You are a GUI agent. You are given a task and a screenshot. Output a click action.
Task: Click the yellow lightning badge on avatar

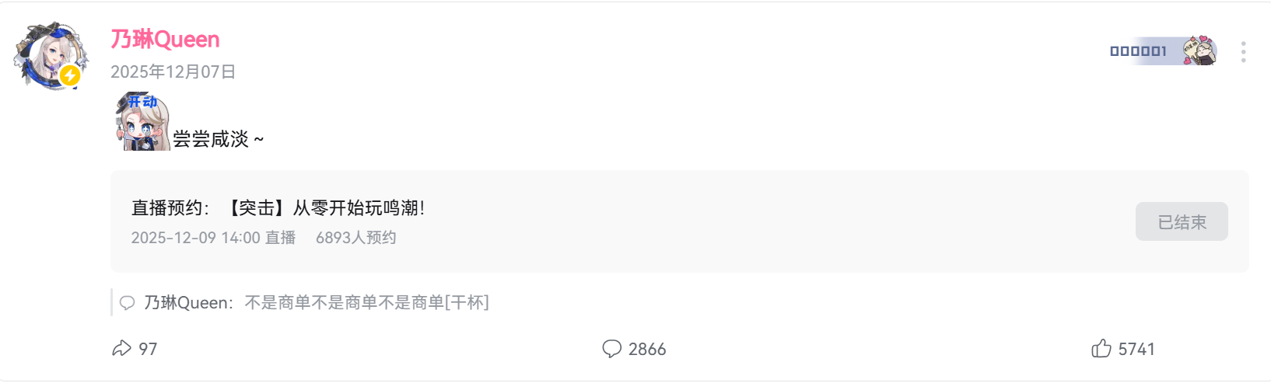pos(71,75)
